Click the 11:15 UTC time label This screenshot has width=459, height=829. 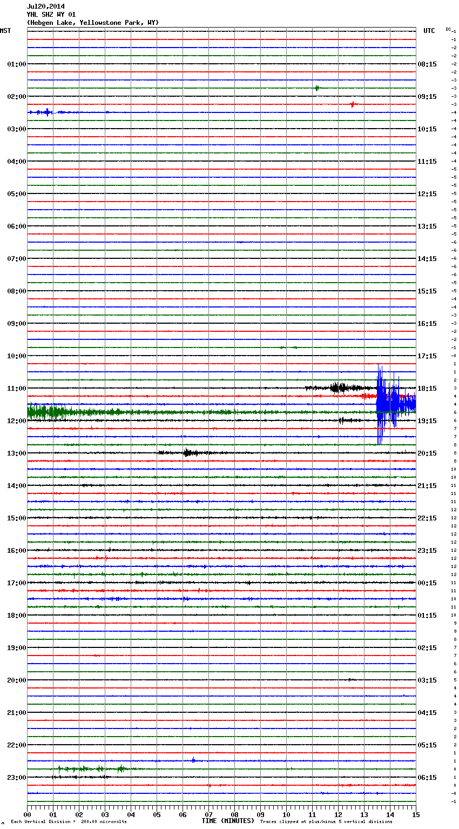427,162
